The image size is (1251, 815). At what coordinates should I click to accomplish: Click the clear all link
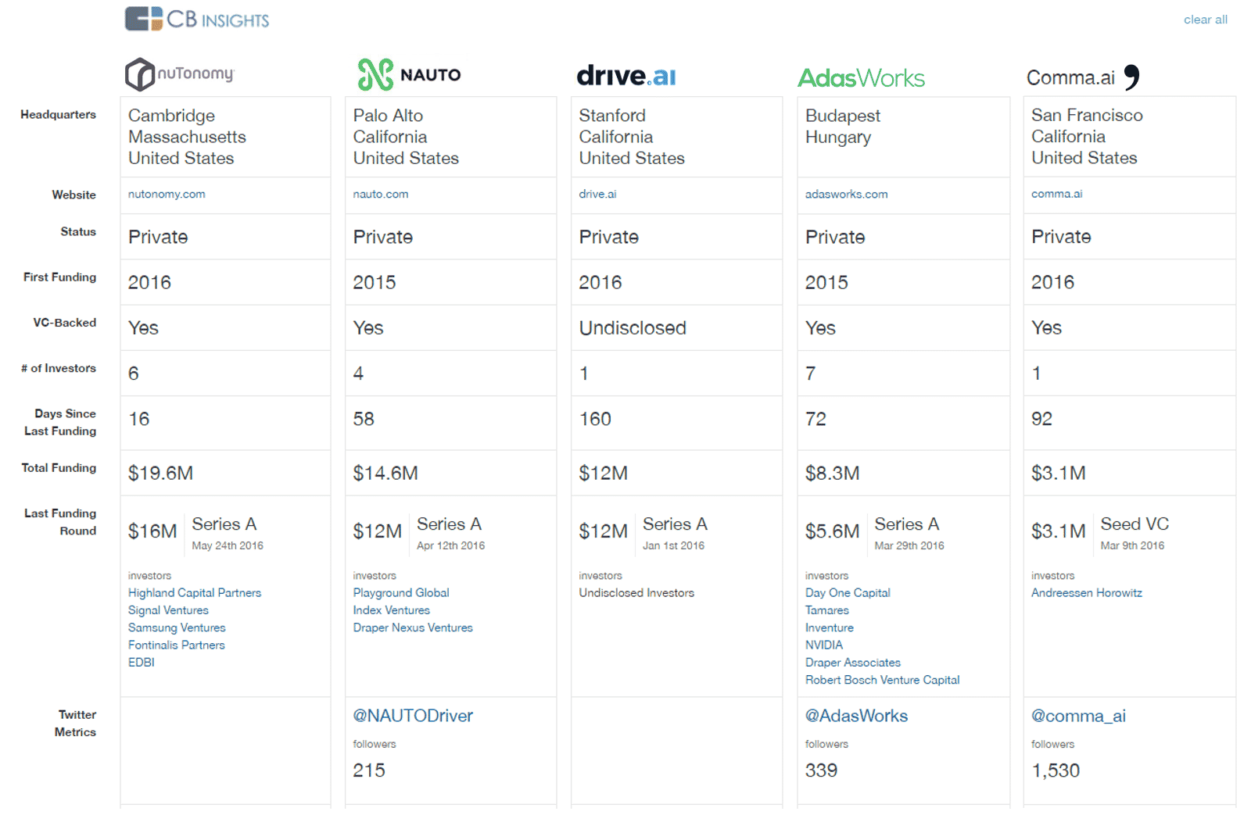(x=1205, y=20)
